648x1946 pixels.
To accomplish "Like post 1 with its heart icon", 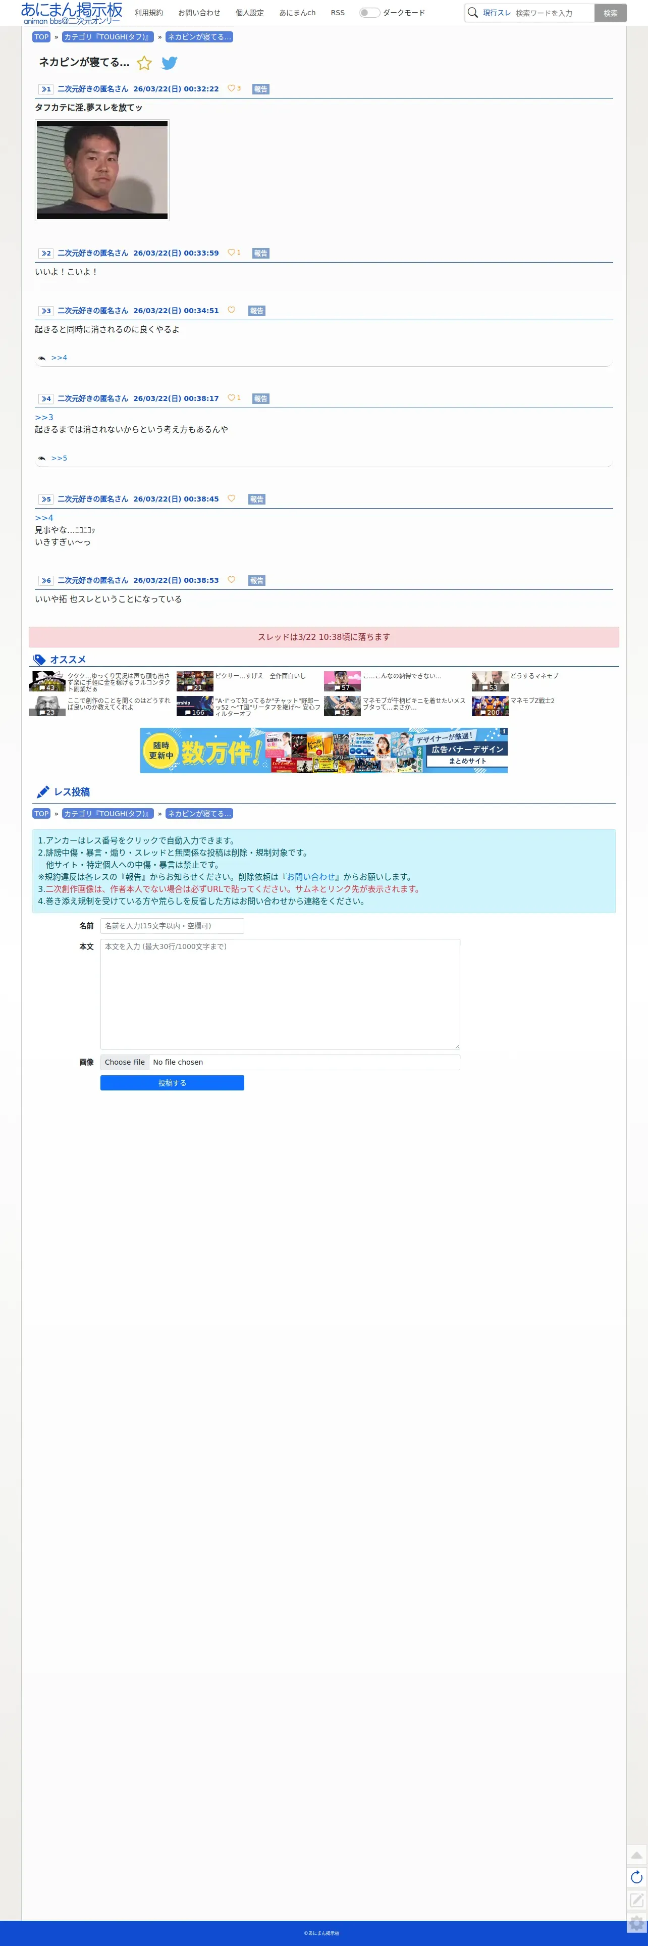I will pyautogui.click(x=231, y=88).
